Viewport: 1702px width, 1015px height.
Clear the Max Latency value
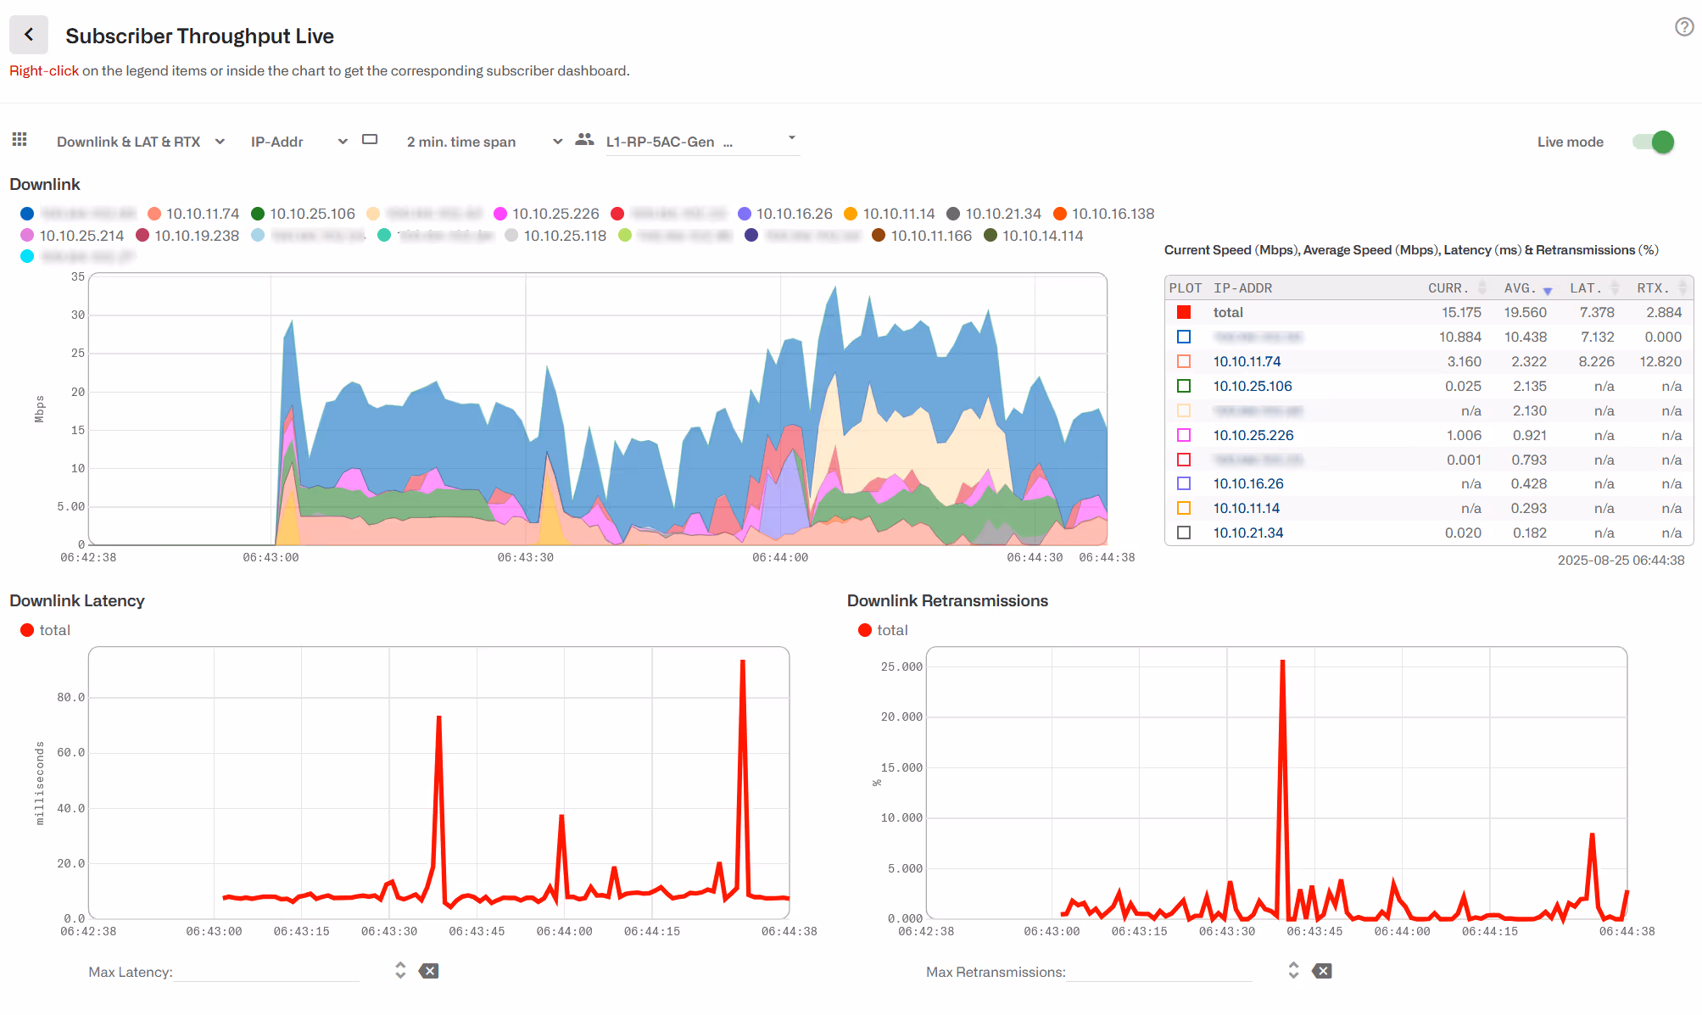click(430, 971)
